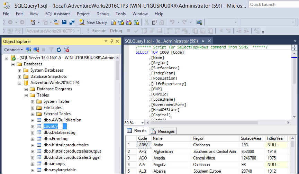Open the zoom level 89 % dropdown
This screenshot has width=299, height=174.
point(142,123)
